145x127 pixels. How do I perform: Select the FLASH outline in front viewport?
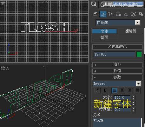pyautogui.click(x=45, y=27)
